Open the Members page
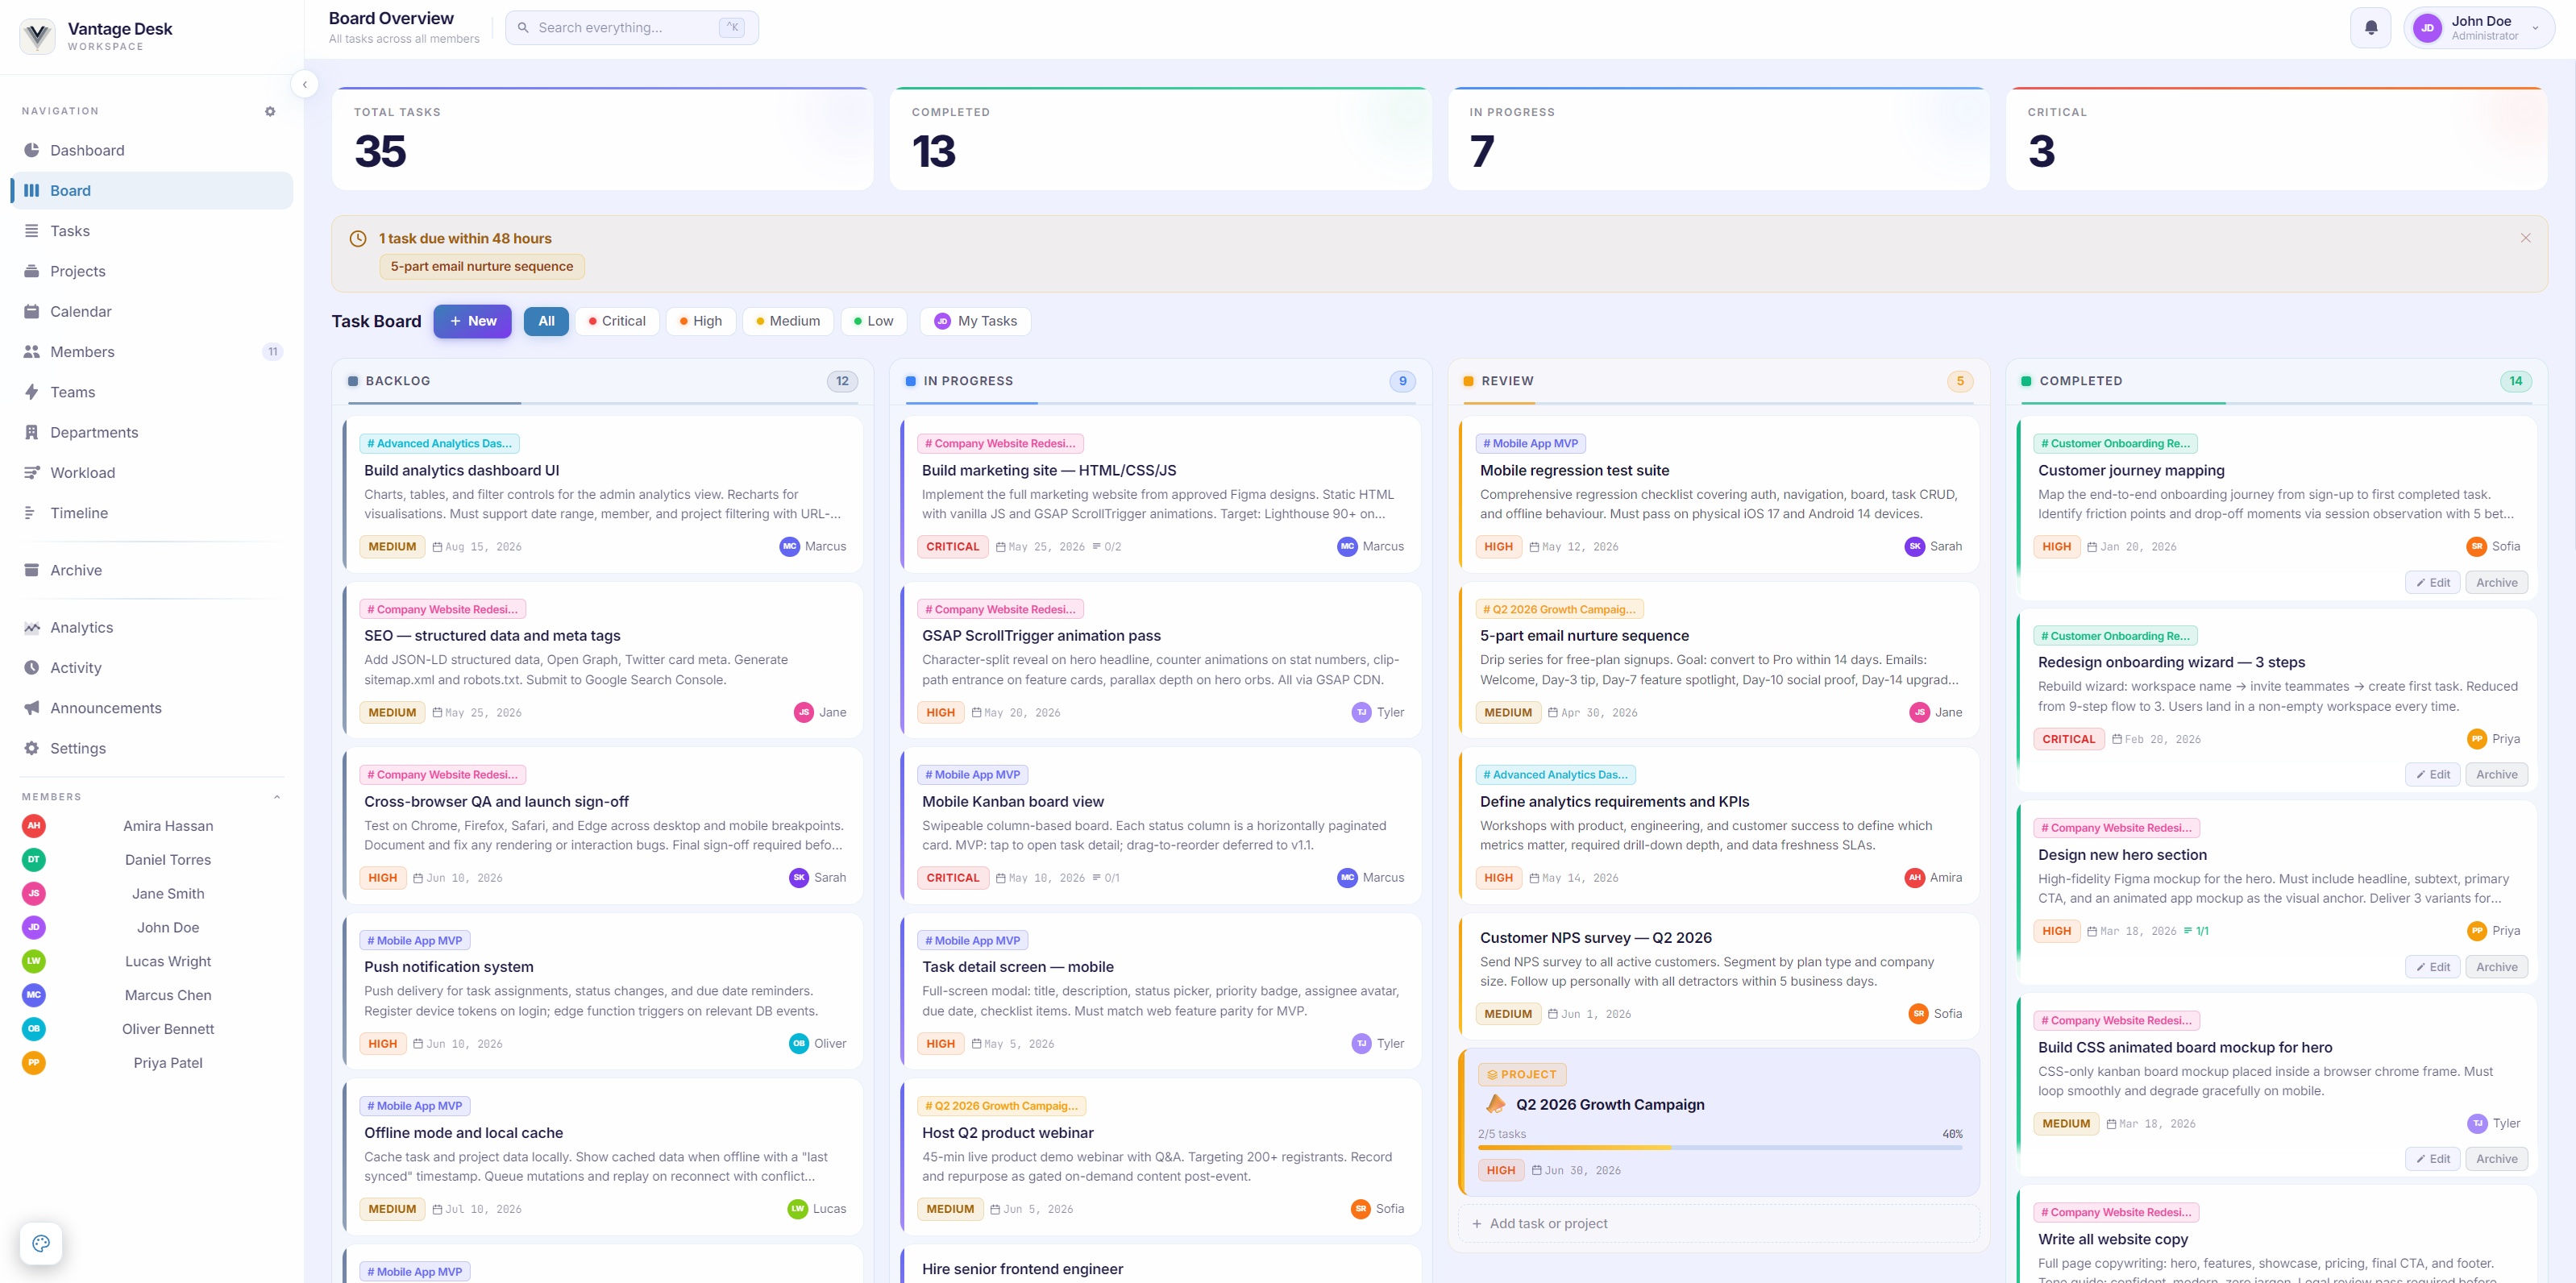Screen dimensions: 2576x1283 click(x=152, y=352)
